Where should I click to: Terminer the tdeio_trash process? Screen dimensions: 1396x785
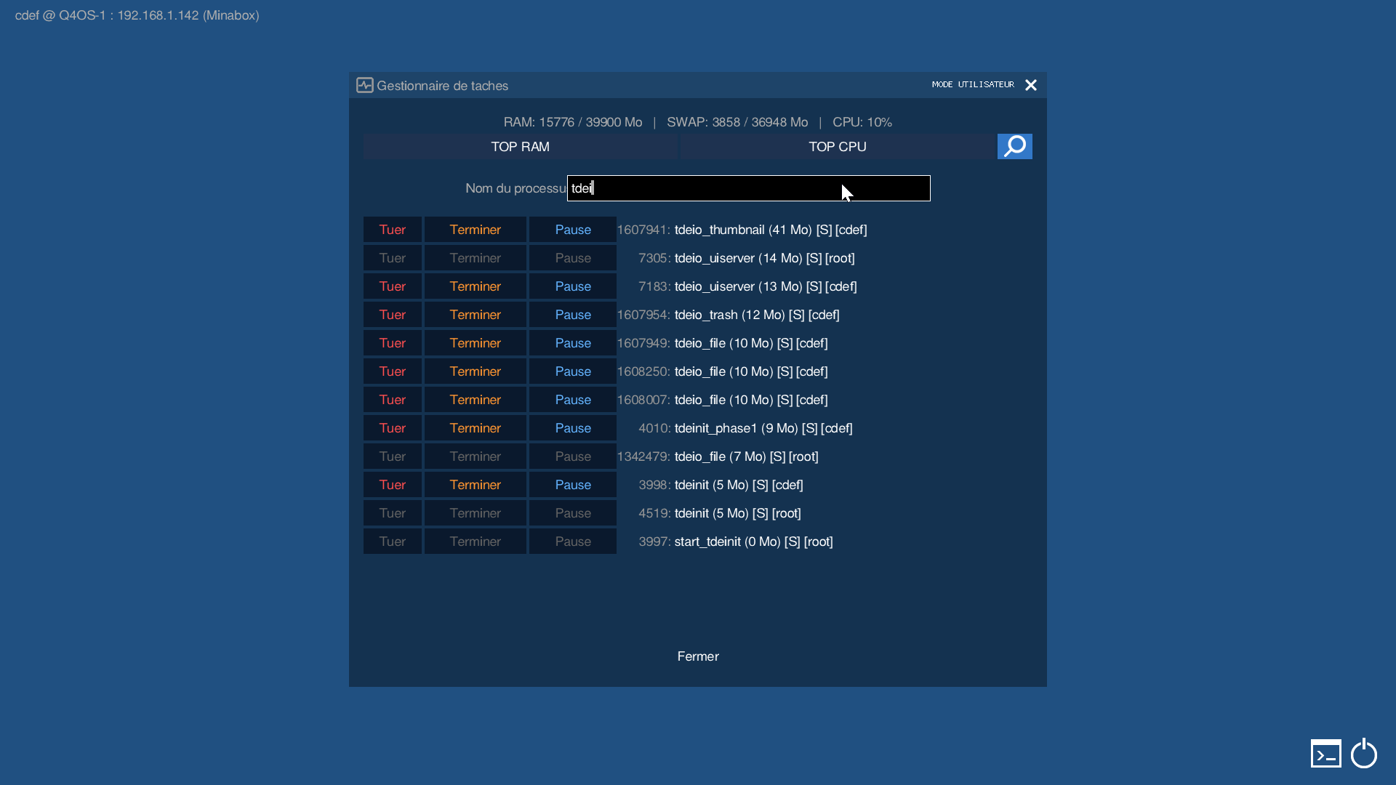476,315
